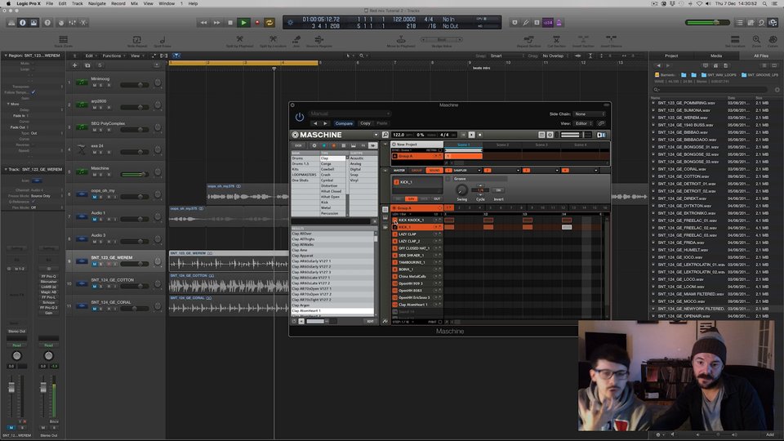Toggle the Groove Invert ON button in Maschine
Image resolution: width=784 pixels, height=441 pixels.
tap(498, 190)
